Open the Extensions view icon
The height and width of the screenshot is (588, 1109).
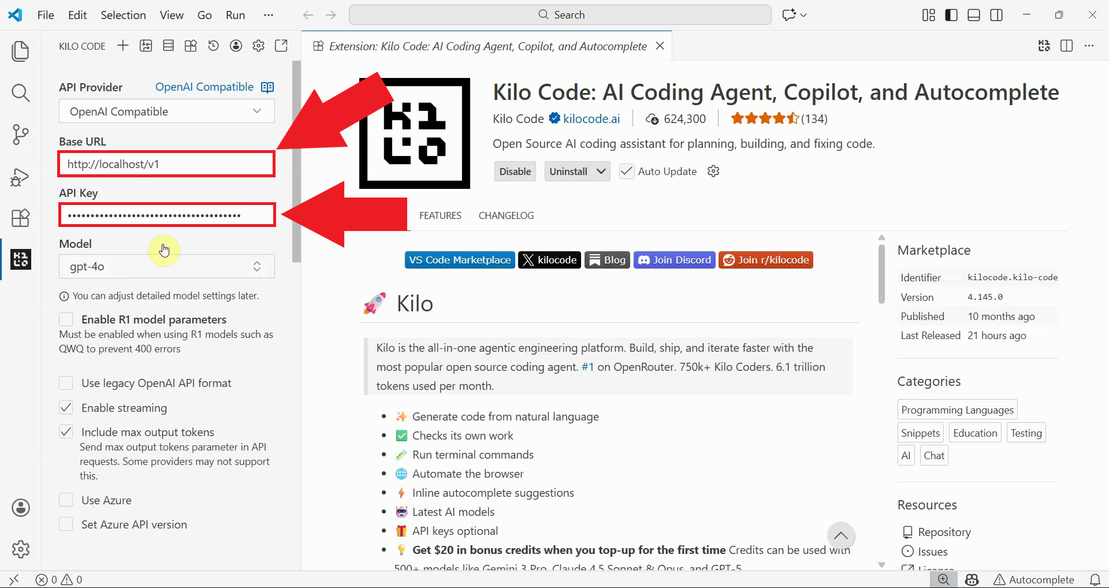[x=21, y=218]
